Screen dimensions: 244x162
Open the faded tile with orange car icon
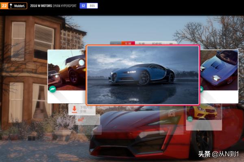[x=87, y=120]
